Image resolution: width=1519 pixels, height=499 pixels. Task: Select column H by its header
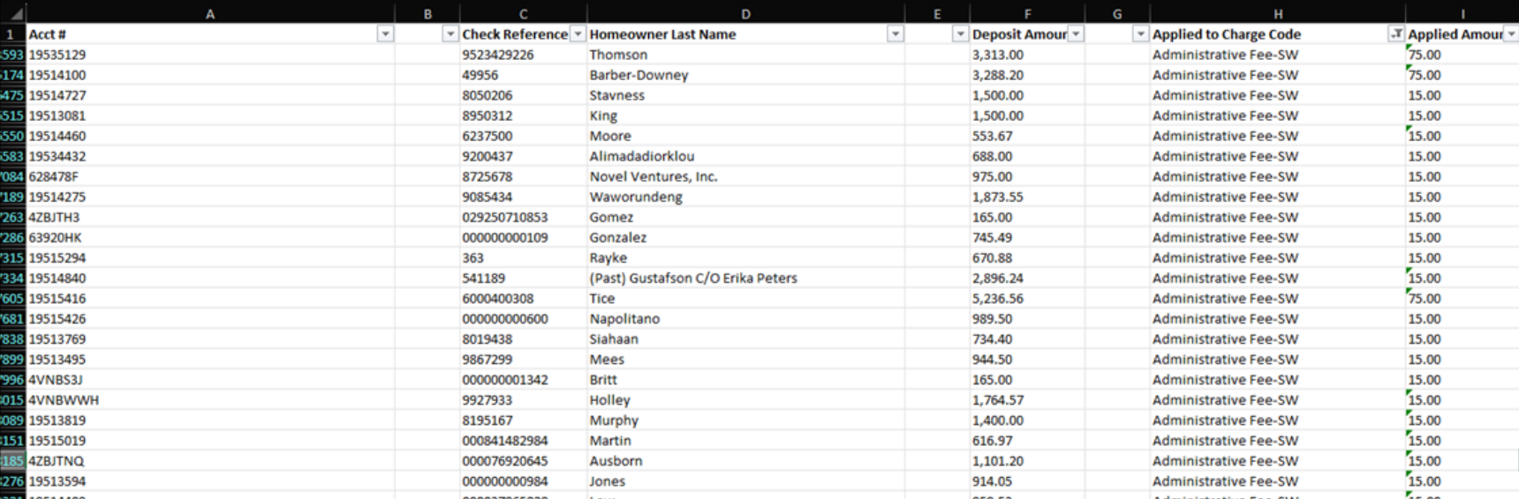[x=1277, y=14]
